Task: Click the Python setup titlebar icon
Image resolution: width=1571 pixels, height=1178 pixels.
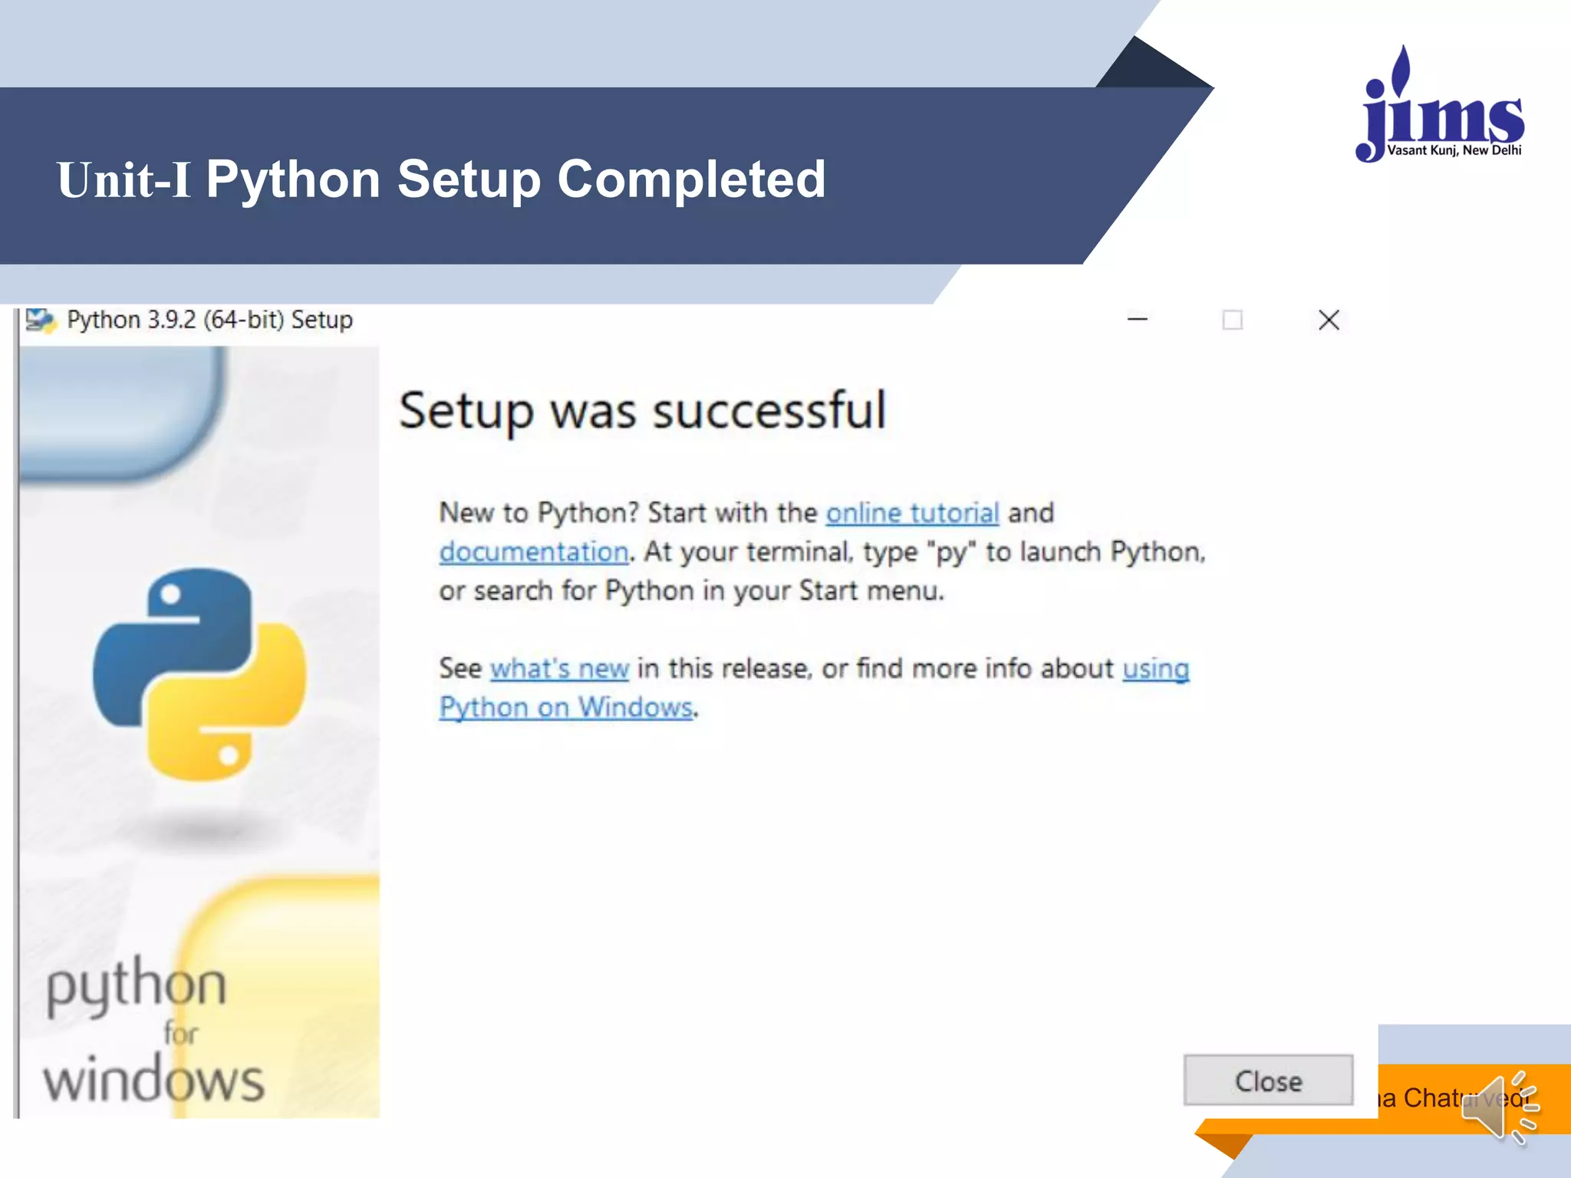Action: 40,320
